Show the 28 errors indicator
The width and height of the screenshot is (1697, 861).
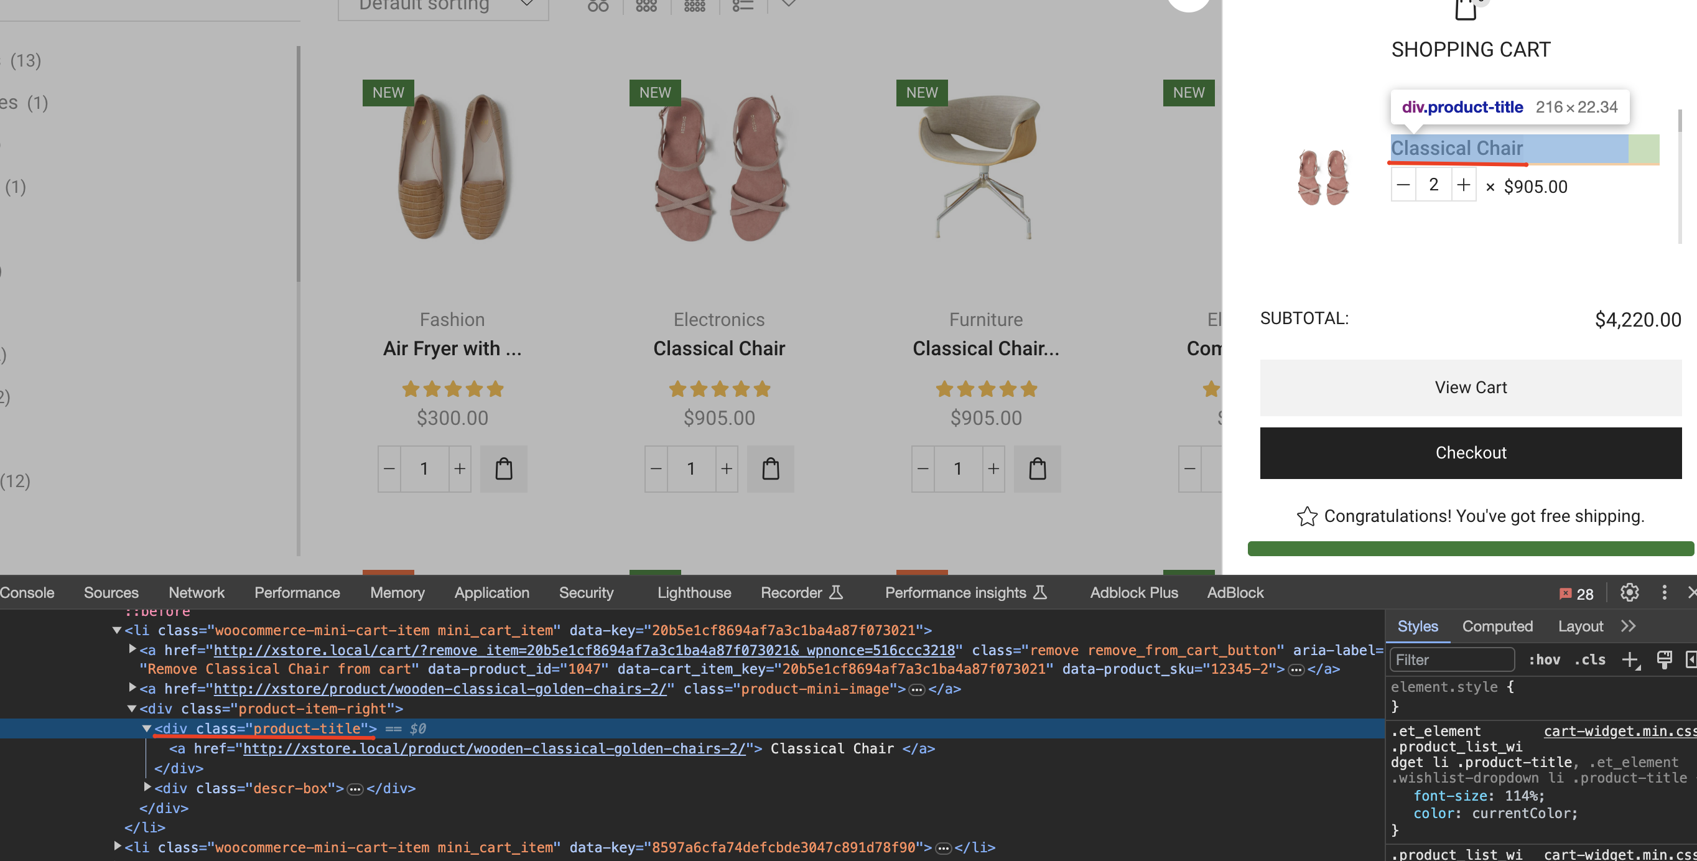(x=1576, y=593)
